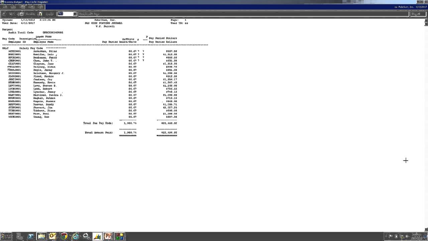Click the Flood, Kathie employee row
The image size is (428, 241).
tap(93, 76)
